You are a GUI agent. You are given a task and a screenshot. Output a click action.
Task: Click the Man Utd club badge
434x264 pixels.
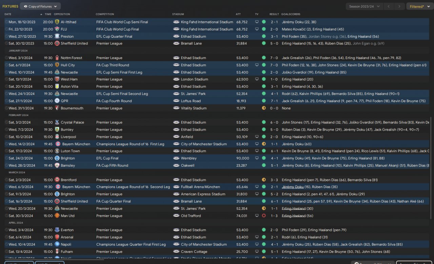coord(57,216)
